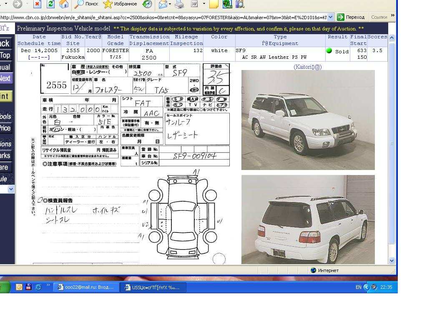This screenshot has width=427, height=320.
Task: Expand hidden system tray icons arrow
Action: coord(366,287)
